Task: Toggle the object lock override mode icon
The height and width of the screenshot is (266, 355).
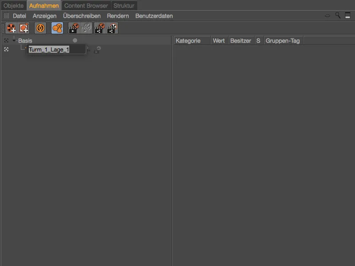Action: [57, 28]
